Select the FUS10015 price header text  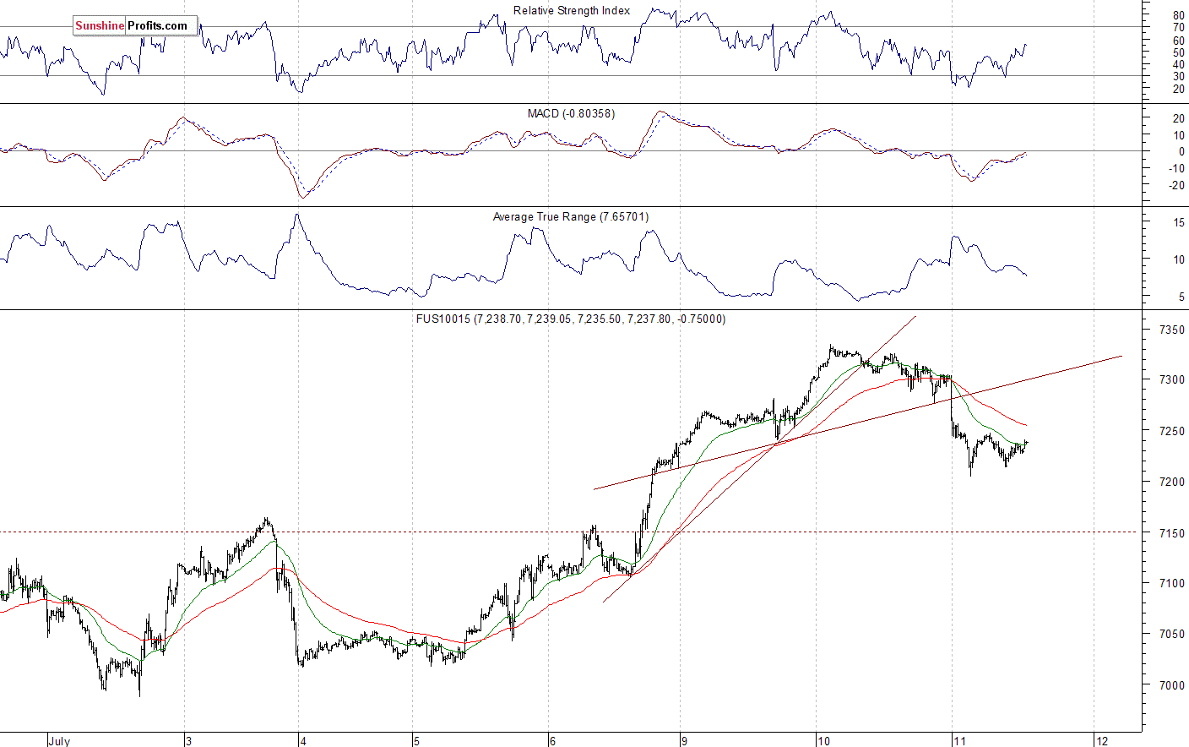click(x=571, y=319)
